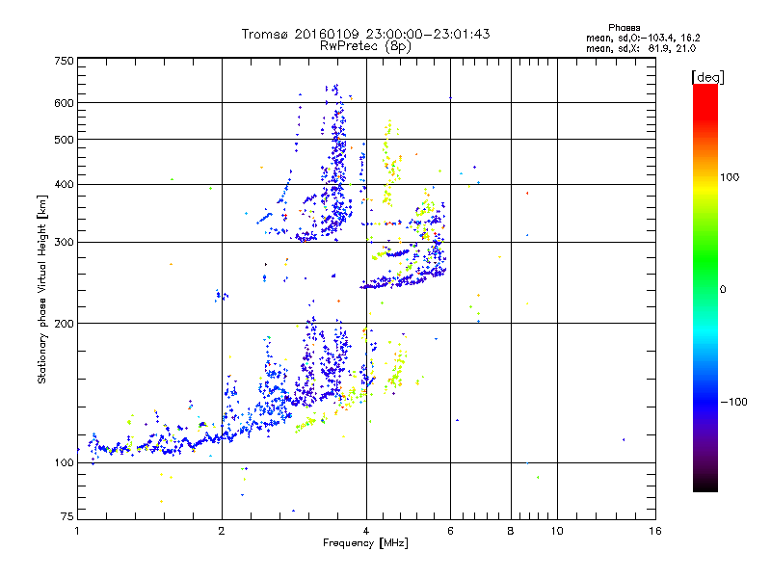Click the 'Frequency [MHz]' axis label
Viewport: 771px width, 578px height.
click(x=365, y=543)
